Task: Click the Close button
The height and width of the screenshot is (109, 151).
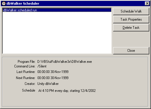Action: pos(131,51)
